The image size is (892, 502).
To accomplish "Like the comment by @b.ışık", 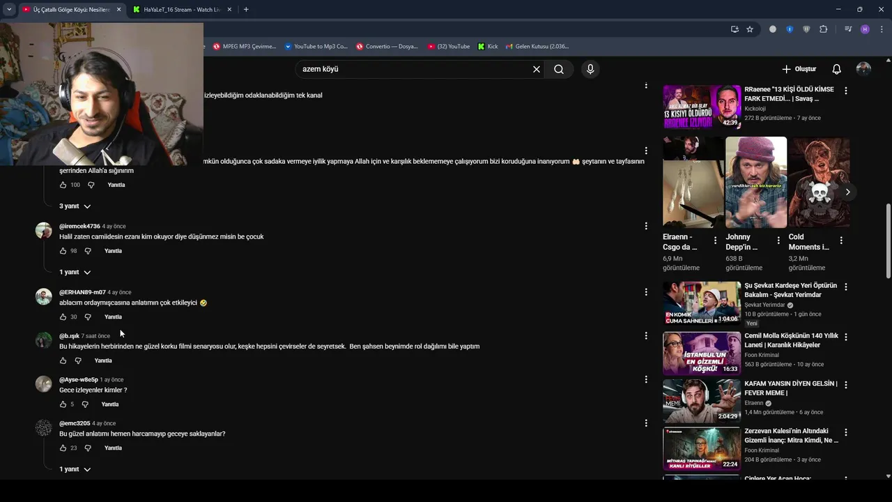I will pyautogui.click(x=63, y=360).
